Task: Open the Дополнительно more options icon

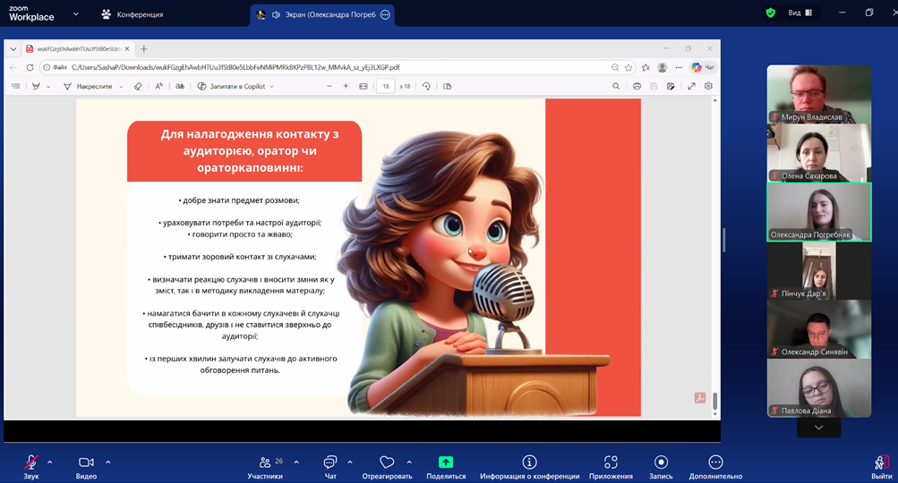Action: tap(715, 463)
